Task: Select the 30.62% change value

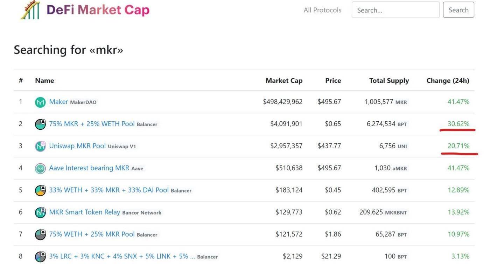Action: 458,124
